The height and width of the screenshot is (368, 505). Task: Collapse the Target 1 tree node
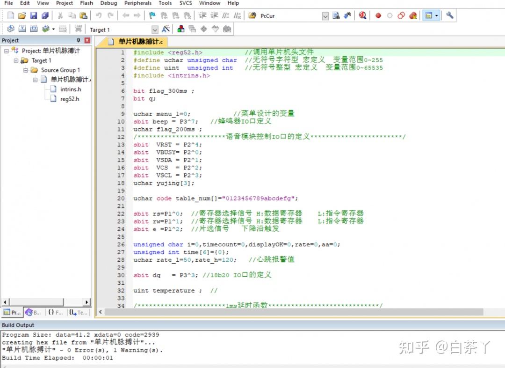click(x=16, y=61)
